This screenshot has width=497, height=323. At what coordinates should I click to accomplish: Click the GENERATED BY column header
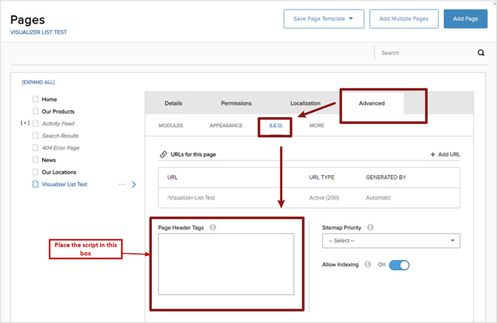tap(386, 177)
